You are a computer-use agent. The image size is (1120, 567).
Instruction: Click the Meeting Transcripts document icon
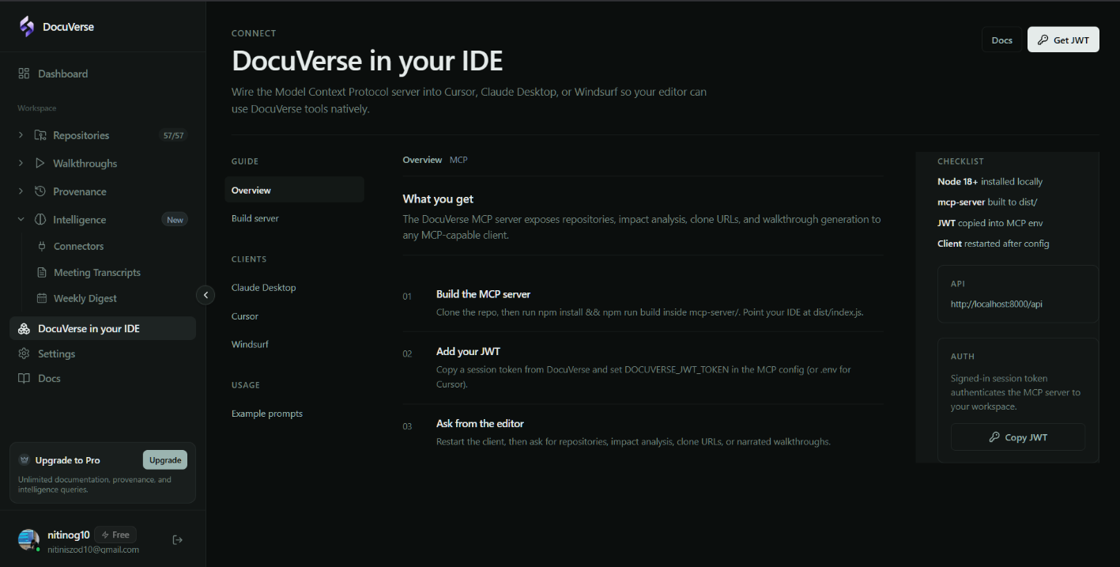pyautogui.click(x=42, y=272)
